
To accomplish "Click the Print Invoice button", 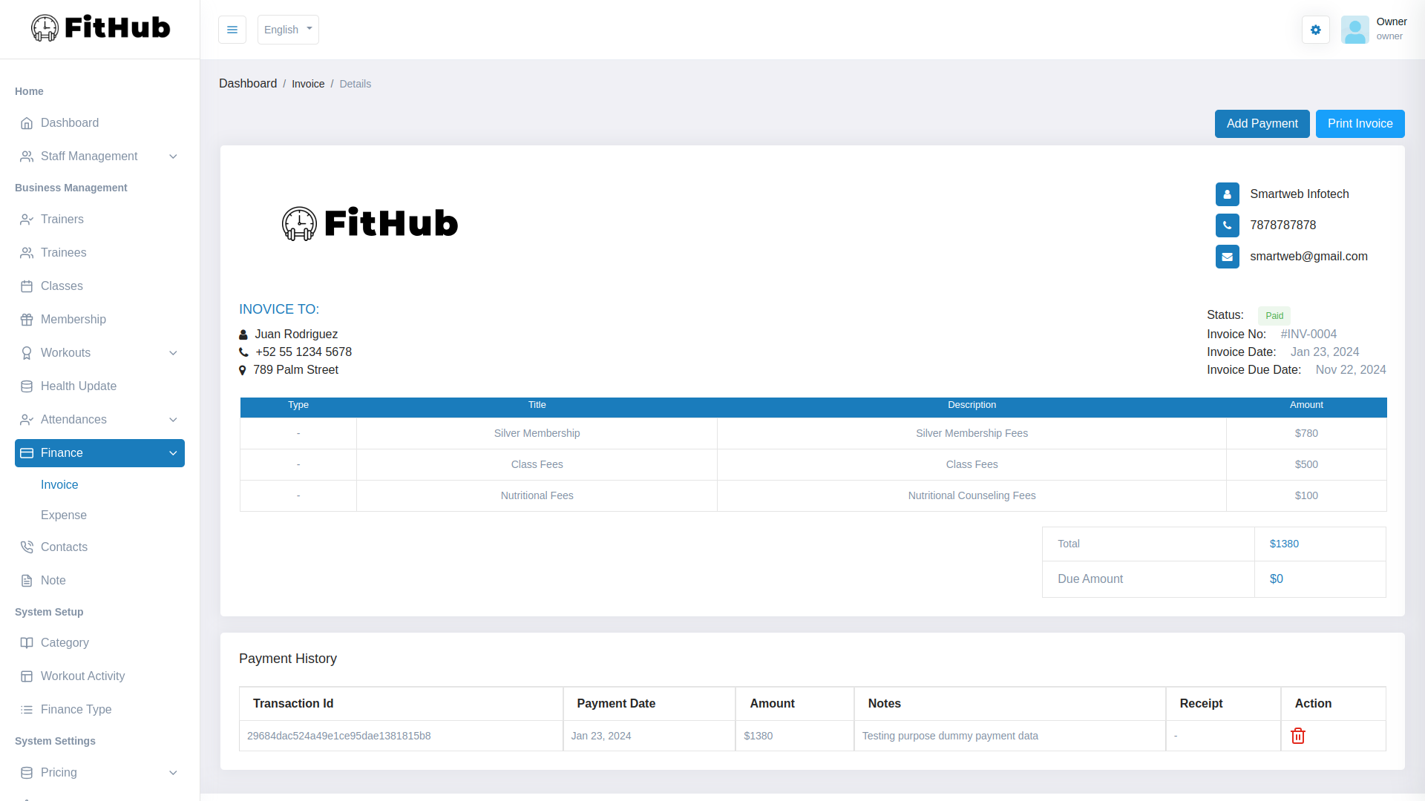I will pos(1360,123).
